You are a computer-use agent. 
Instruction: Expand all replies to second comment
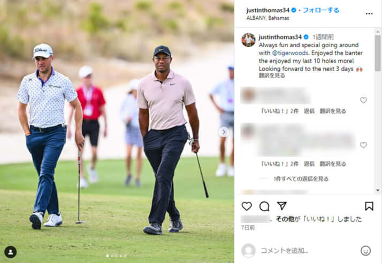301,179
